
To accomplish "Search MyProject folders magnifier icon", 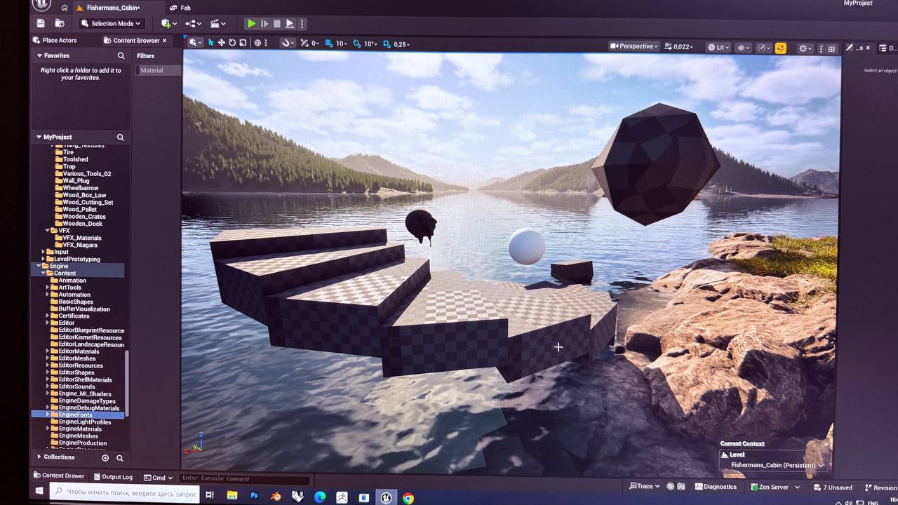I will pyautogui.click(x=121, y=137).
